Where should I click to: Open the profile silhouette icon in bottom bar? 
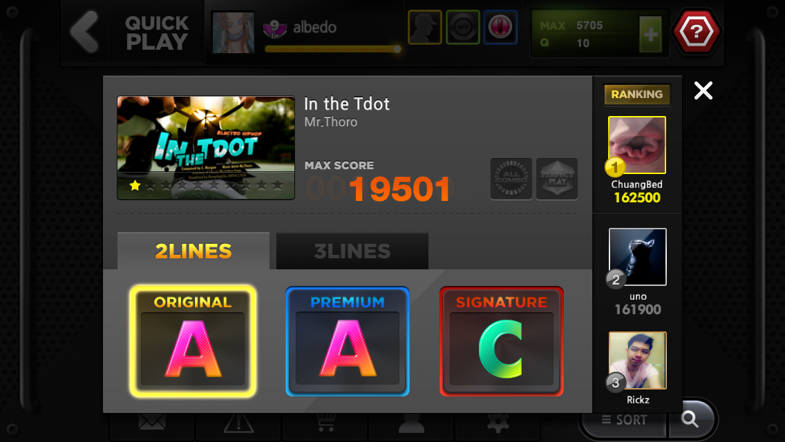click(x=412, y=423)
